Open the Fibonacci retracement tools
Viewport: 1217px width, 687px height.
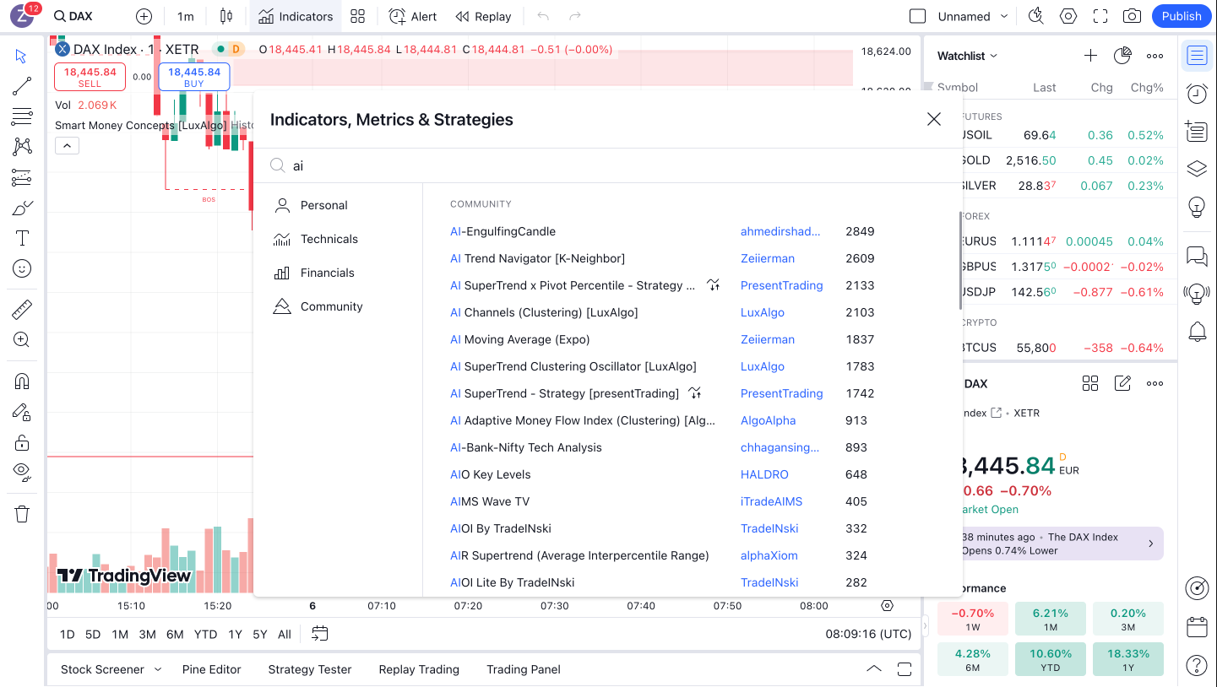point(22,116)
